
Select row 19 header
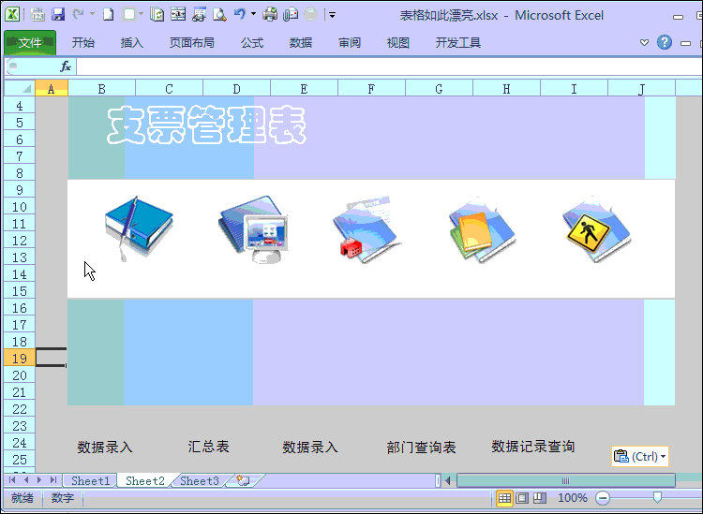20,359
